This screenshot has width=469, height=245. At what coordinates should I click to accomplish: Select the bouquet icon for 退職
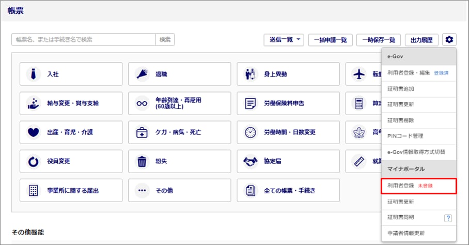[142, 74]
